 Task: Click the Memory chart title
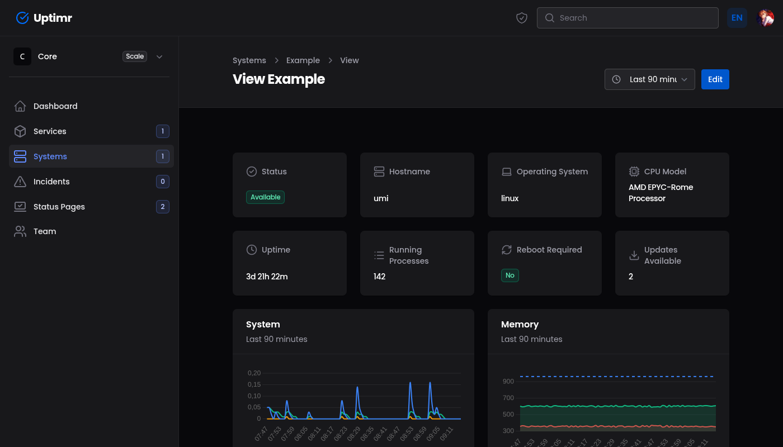tap(520, 325)
